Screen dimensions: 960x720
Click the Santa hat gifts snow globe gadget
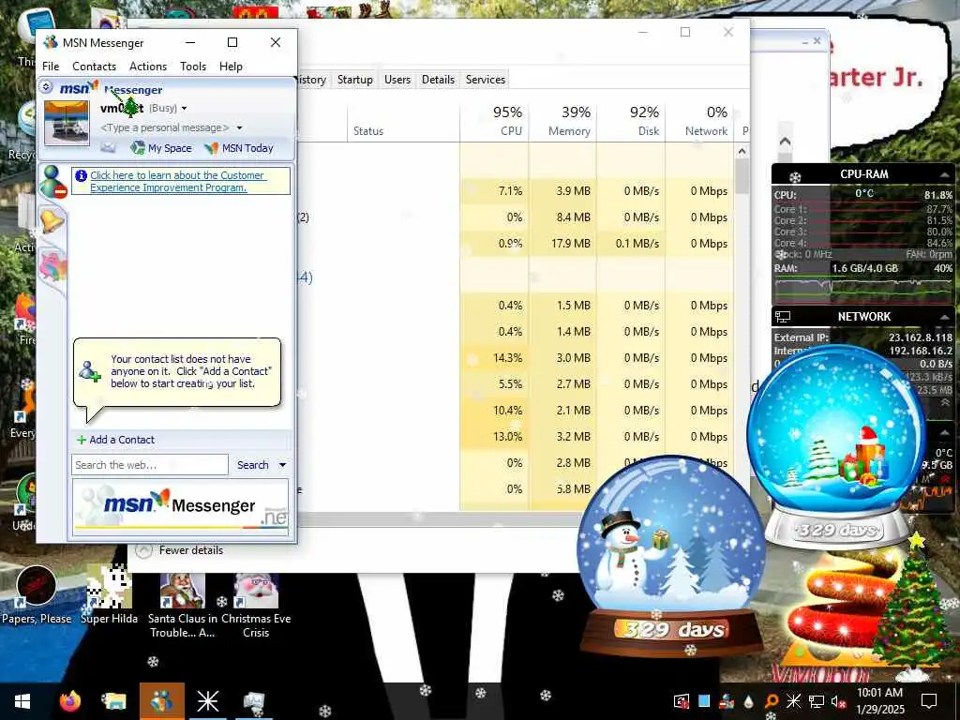836,445
